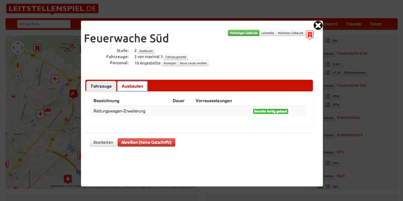Click the hospital cross marker north of Quelle on the map
Image resolution: width=403 pixels, height=201 pixels.
pyautogui.click(x=54, y=79)
